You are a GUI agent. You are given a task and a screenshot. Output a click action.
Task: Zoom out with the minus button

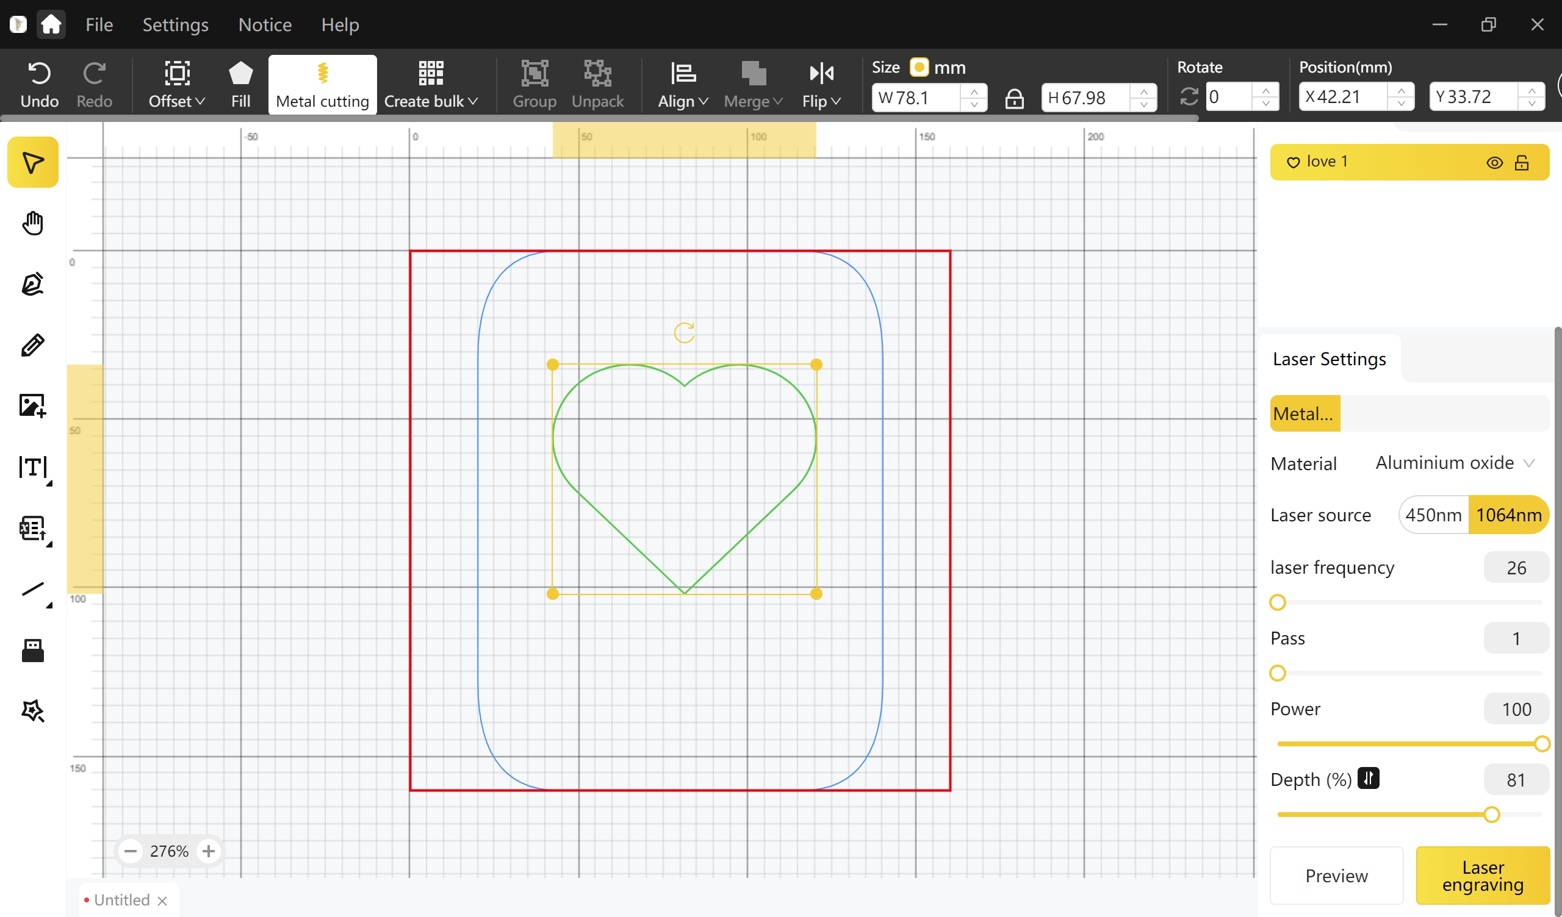130,851
